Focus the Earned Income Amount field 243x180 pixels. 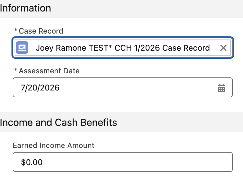pos(123,162)
